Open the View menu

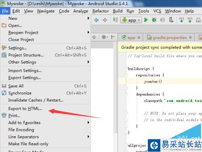tap(29, 11)
